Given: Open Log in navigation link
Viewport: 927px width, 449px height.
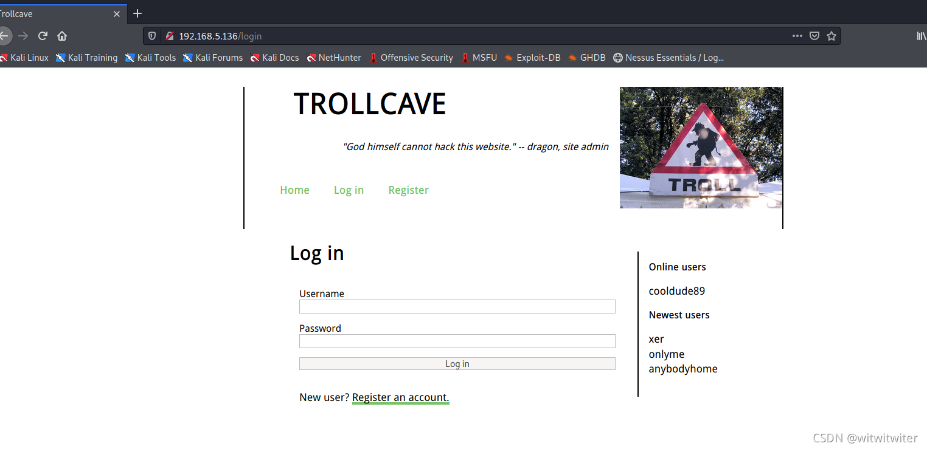Looking at the screenshot, I should click(349, 190).
